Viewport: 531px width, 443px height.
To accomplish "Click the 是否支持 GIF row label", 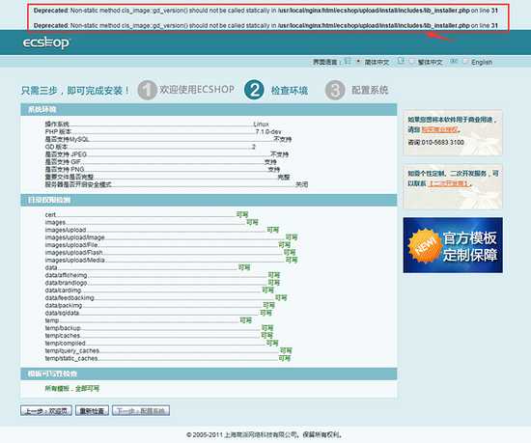I will tap(63, 162).
